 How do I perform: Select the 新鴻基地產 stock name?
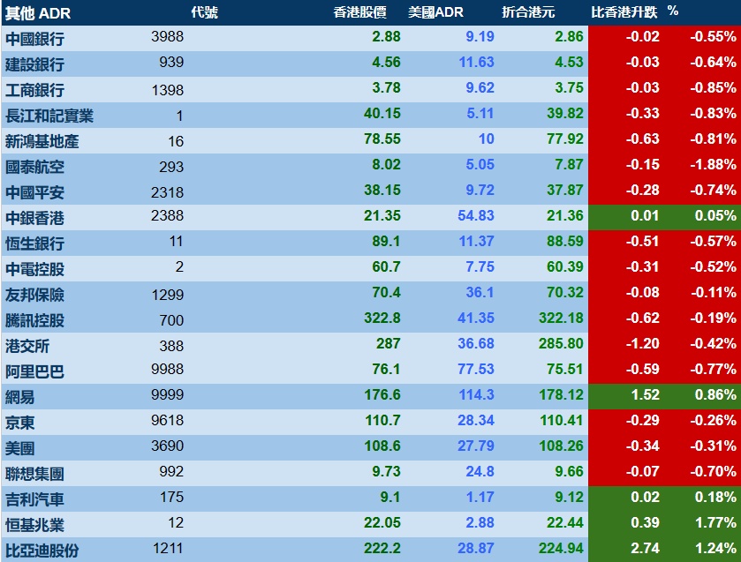click(42, 141)
